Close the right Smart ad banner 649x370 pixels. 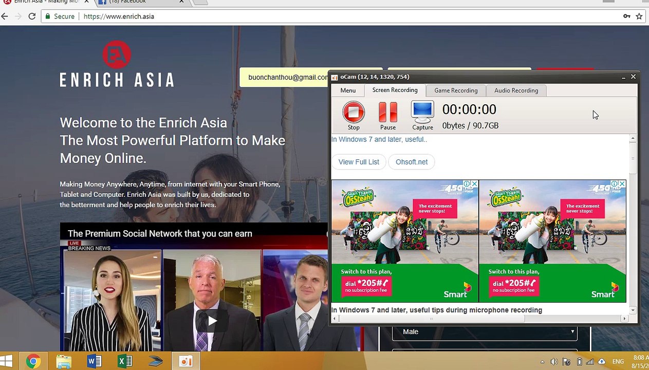pyautogui.click(x=622, y=183)
